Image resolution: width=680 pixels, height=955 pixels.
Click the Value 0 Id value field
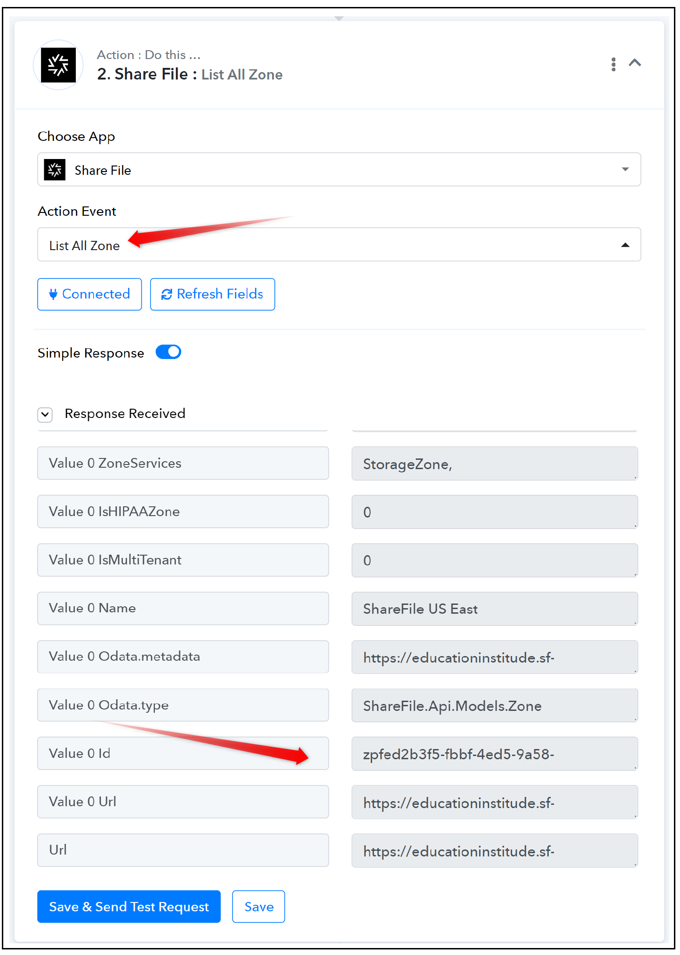495,754
